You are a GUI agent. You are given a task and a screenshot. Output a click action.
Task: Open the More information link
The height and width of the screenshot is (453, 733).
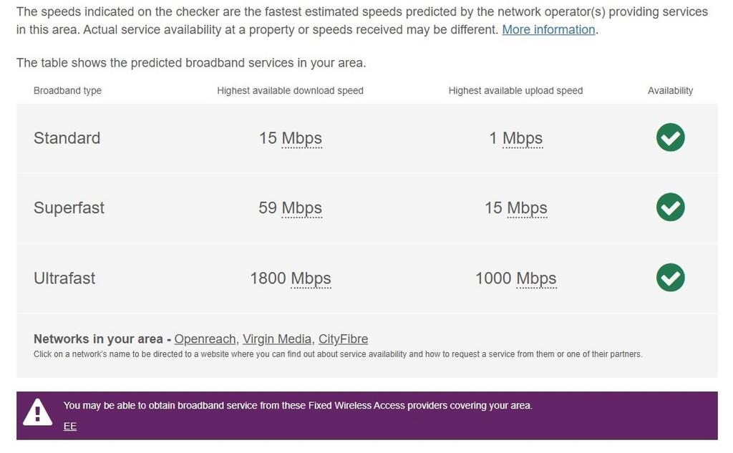(548, 29)
